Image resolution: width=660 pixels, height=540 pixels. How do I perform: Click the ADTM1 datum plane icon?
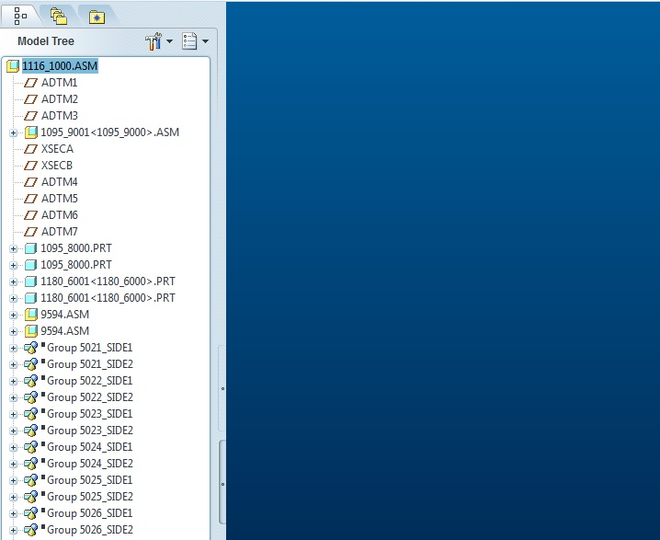(x=30, y=83)
